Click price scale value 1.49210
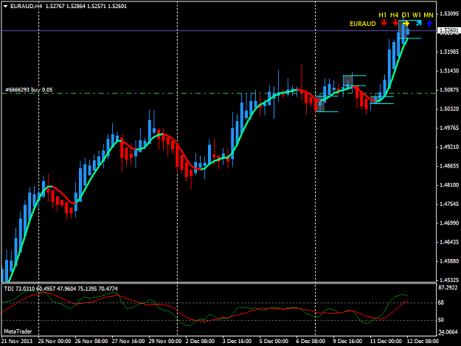This screenshot has width=461, height=346. tap(449, 147)
